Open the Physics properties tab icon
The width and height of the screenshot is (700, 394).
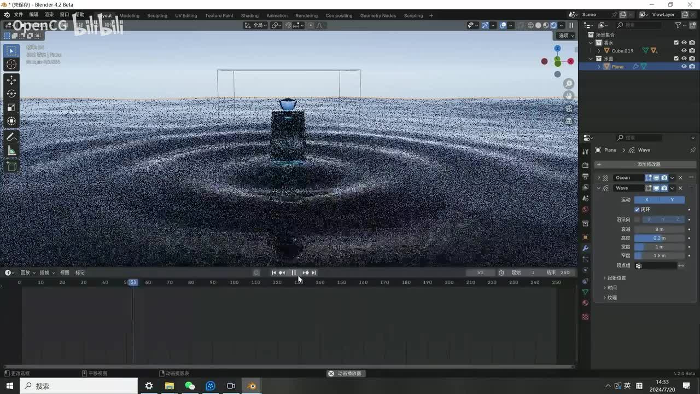point(585,270)
